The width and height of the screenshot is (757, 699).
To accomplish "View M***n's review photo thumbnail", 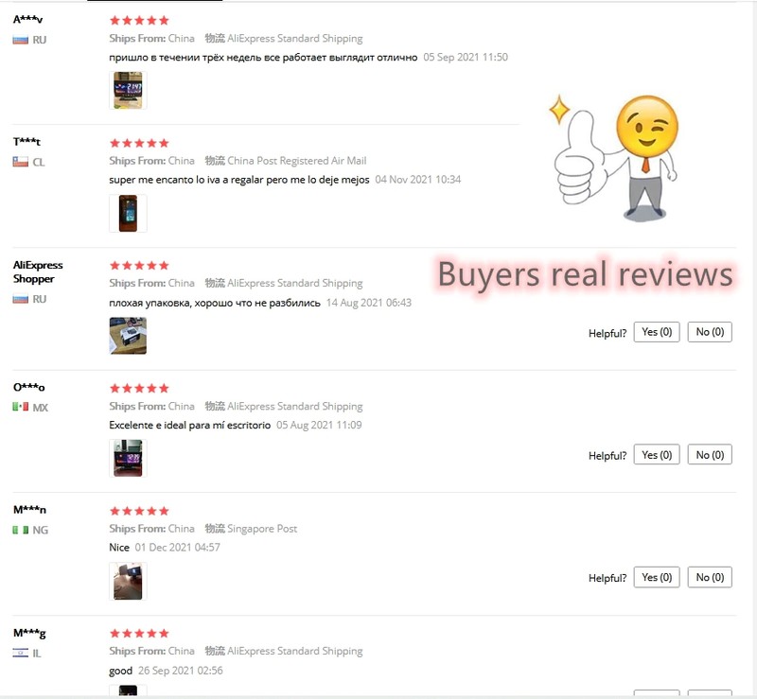I will [128, 581].
